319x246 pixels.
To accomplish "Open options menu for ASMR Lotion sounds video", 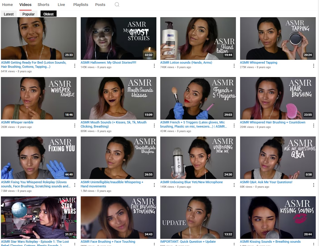I will point(234,66).
